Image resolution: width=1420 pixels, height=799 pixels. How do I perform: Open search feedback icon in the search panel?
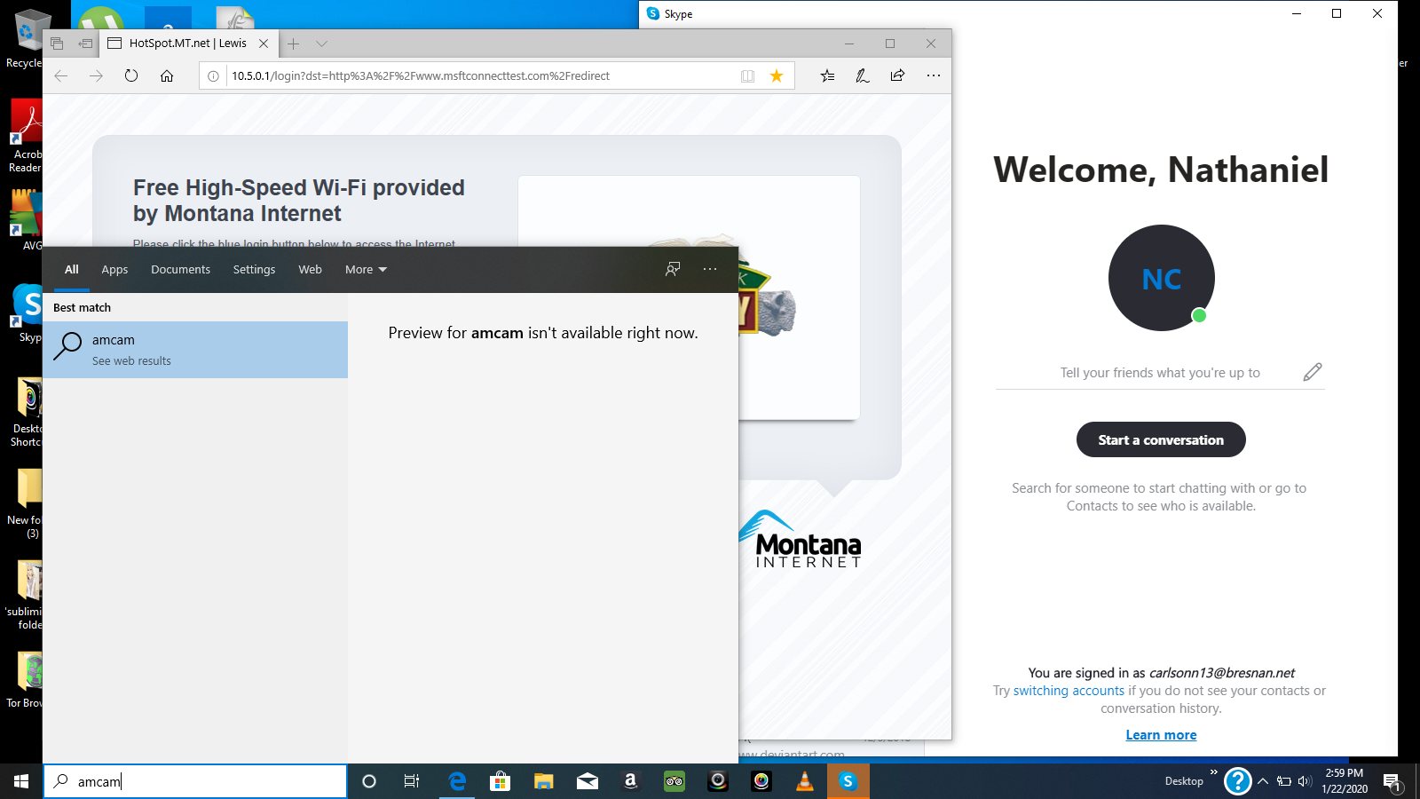pyautogui.click(x=673, y=269)
